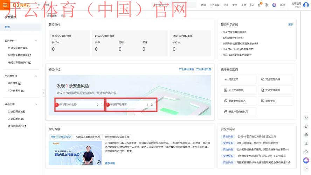Open the orange hamburger main menu
Screen dimensions: 311x175
(5, 5)
